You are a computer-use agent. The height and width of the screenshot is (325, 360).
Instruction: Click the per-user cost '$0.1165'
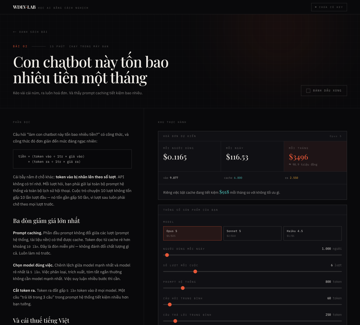coord(175,157)
